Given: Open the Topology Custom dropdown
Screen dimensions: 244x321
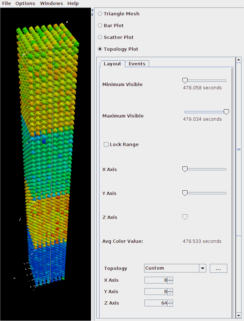Looking at the screenshot, I should [x=175, y=268].
